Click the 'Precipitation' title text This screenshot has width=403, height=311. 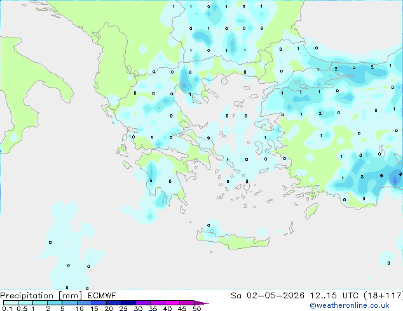tap(27, 296)
